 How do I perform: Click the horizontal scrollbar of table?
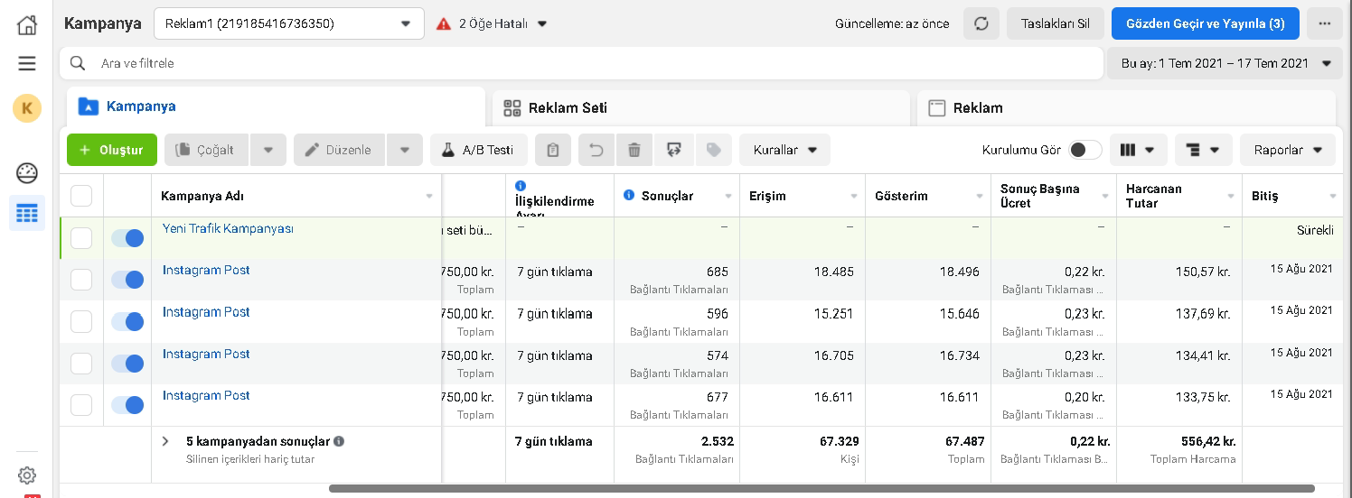pos(821,489)
